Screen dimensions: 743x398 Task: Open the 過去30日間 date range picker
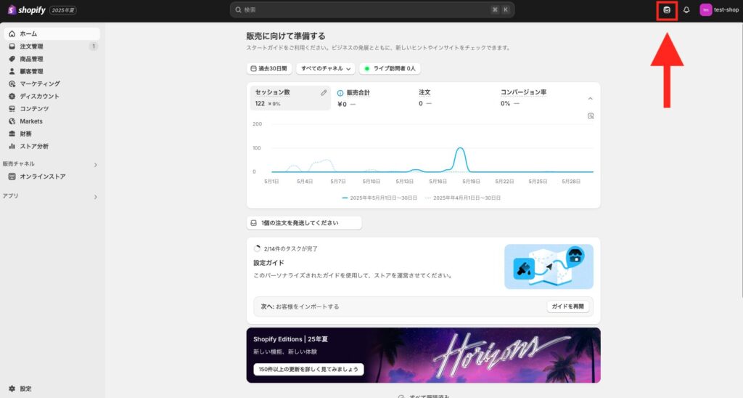tap(269, 68)
